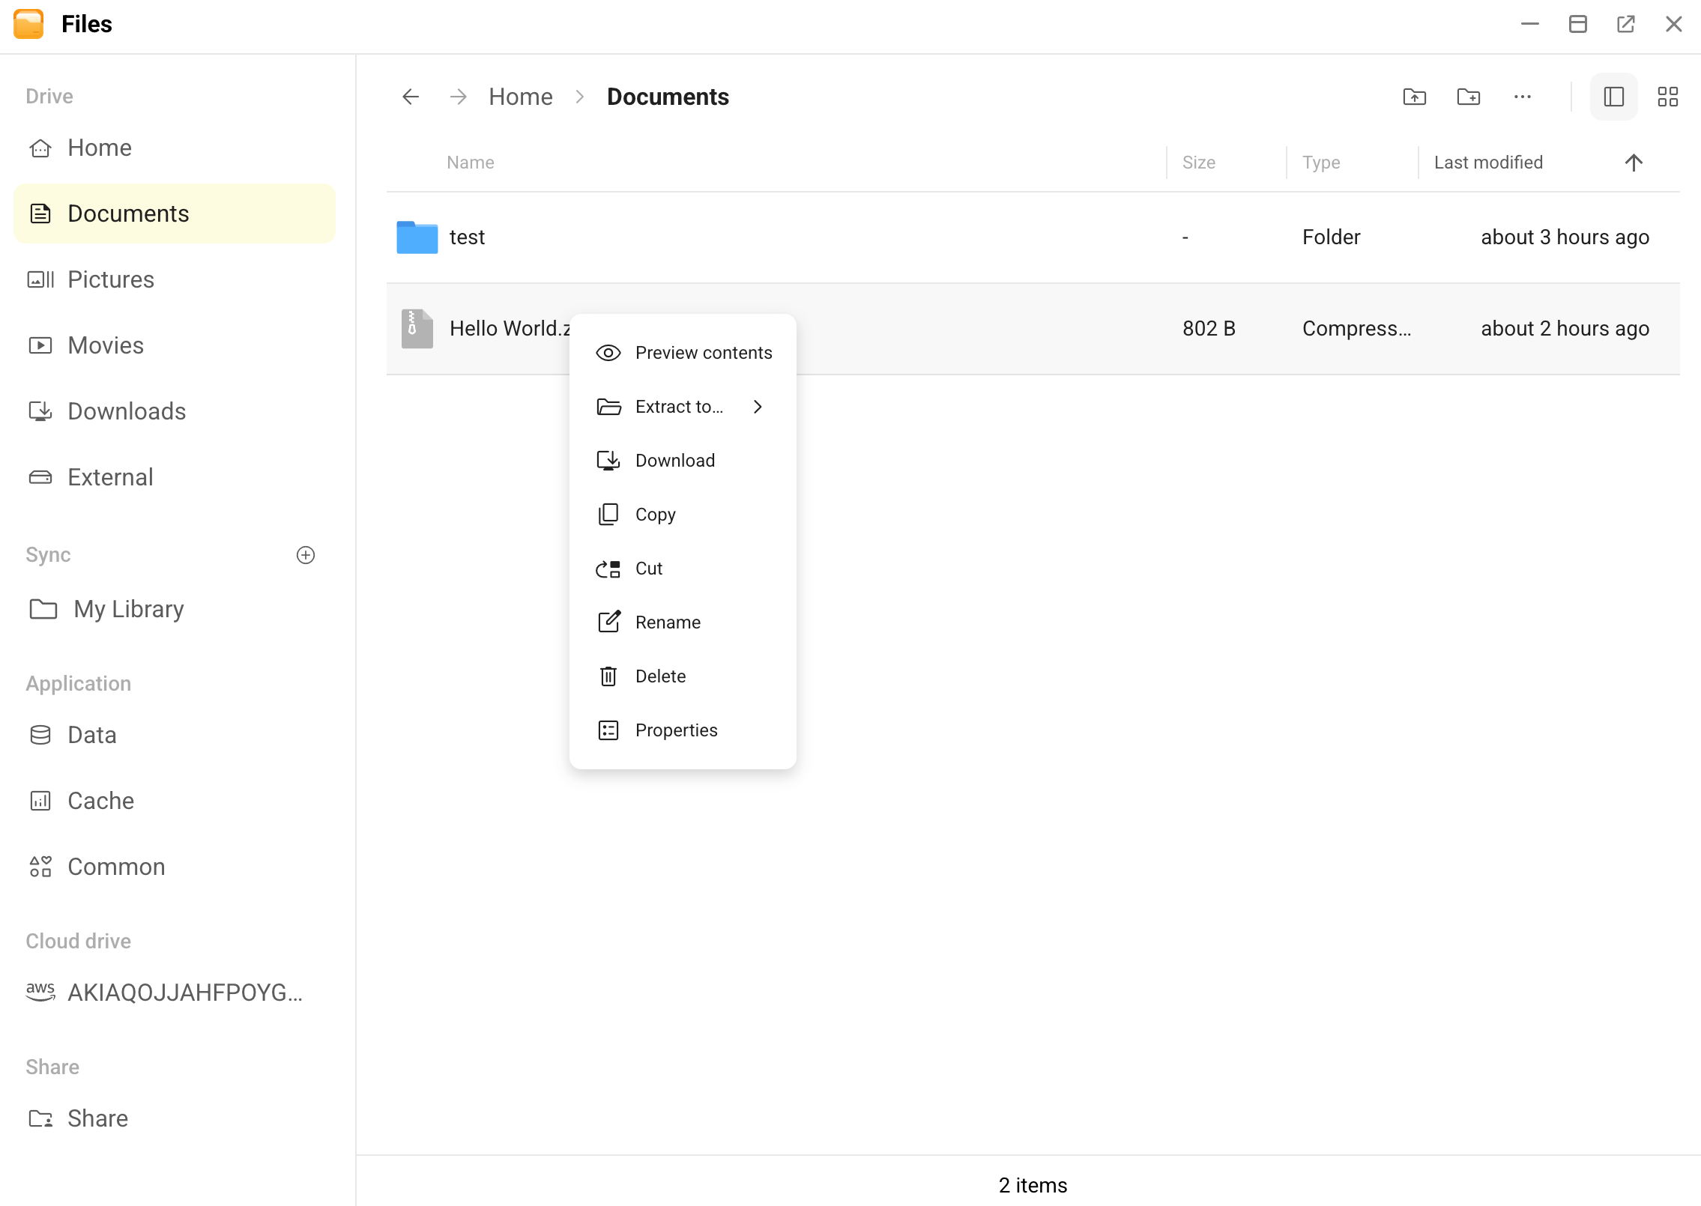Click the 'about 2 hours ago' cell

(x=1565, y=329)
